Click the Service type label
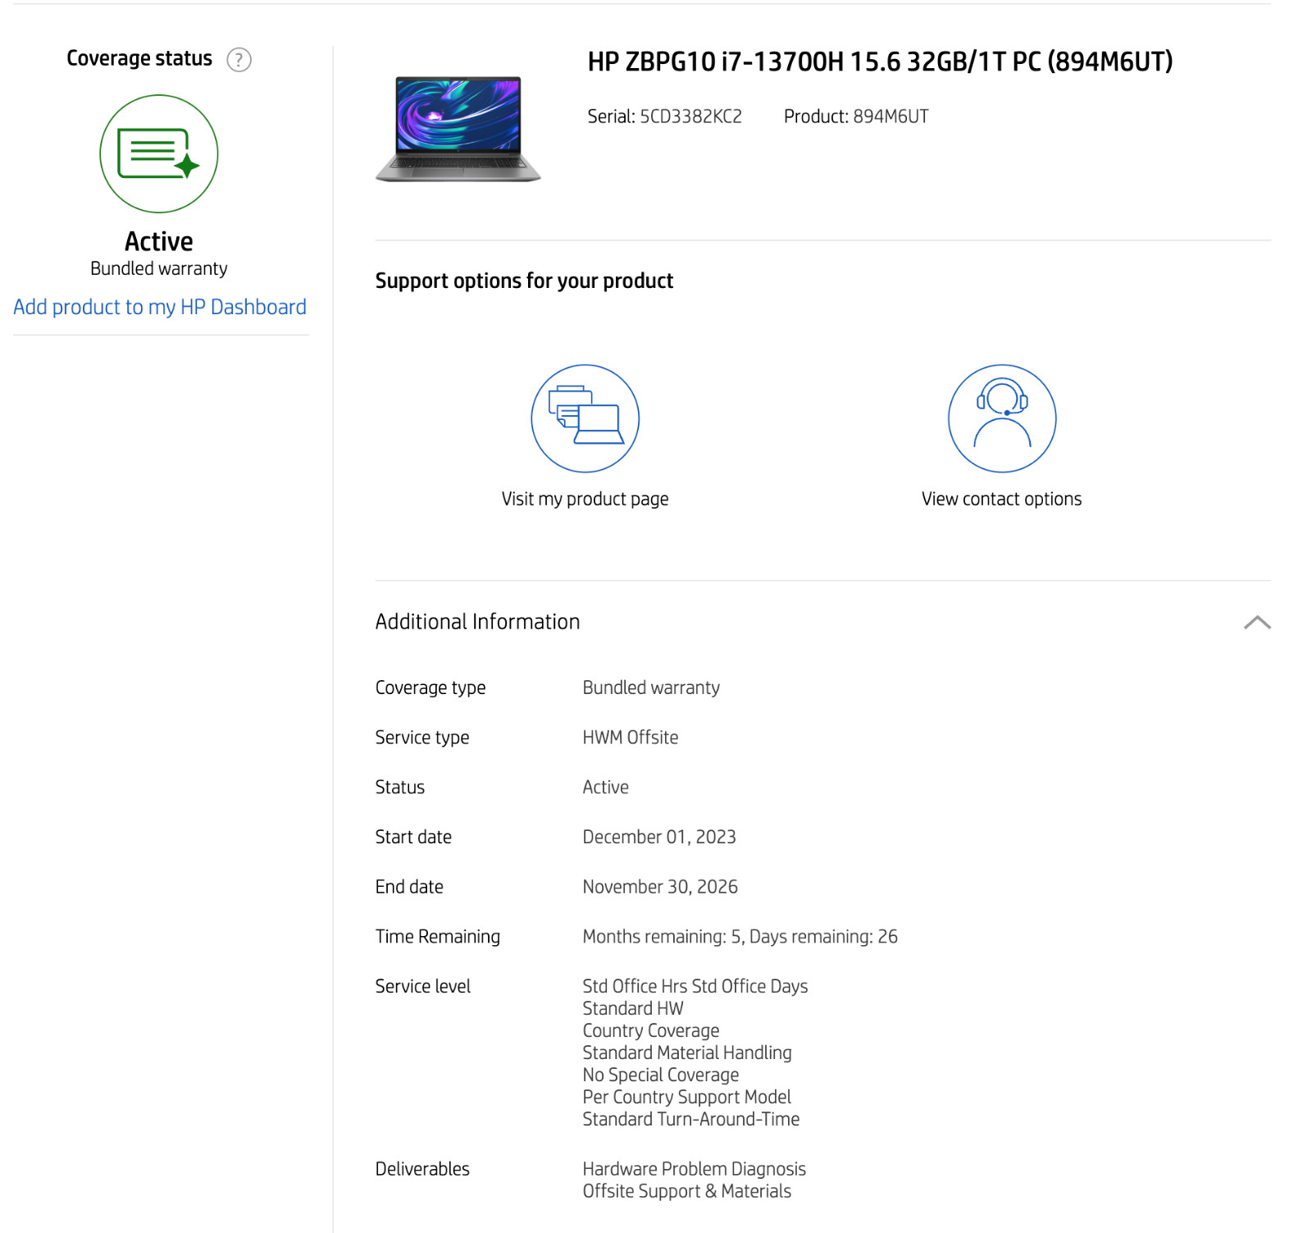 tap(422, 738)
